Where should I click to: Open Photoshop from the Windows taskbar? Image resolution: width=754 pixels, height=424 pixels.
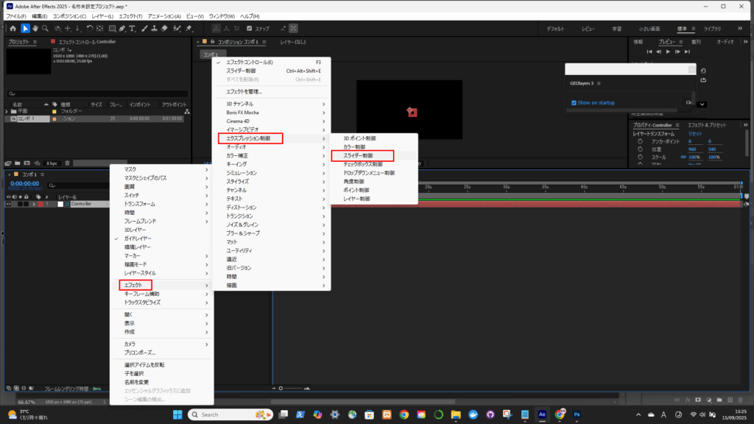(577, 414)
